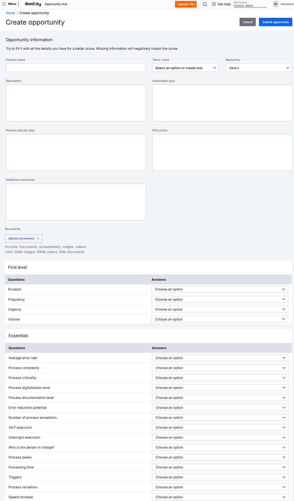Expand the Triggers answer dropdown
This screenshot has width=294, height=501.
click(220, 477)
